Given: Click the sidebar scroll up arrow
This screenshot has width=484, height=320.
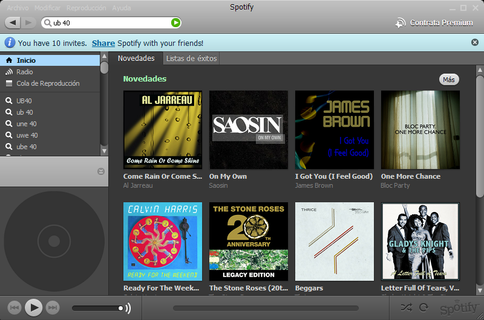Looking at the screenshot, I should pos(104,56).
